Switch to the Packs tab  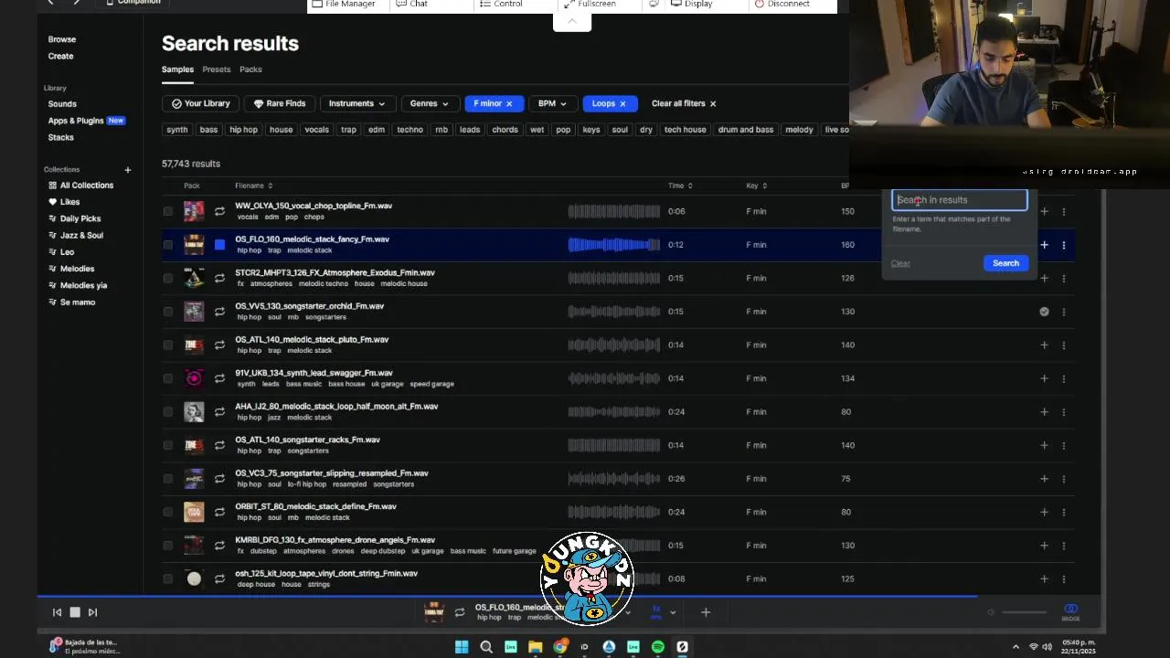tap(250, 69)
